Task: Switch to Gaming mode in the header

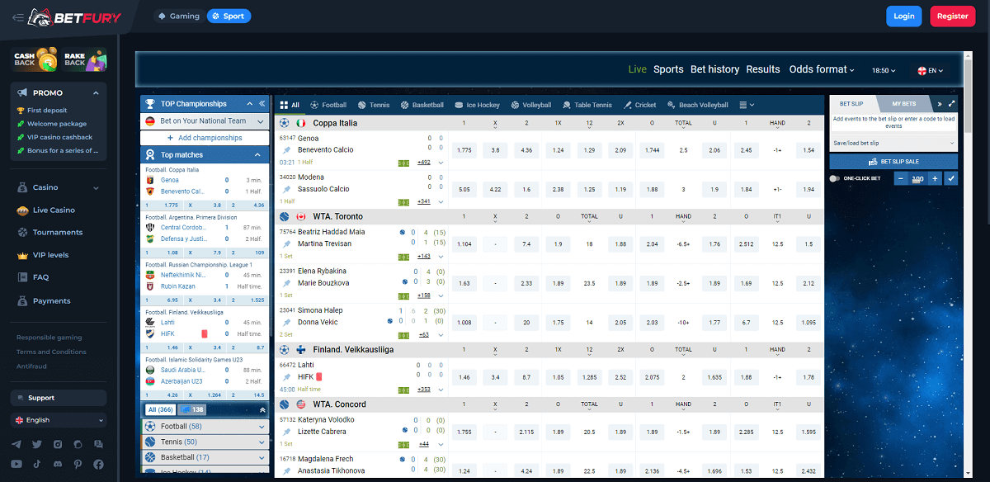Action: coord(178,16)
